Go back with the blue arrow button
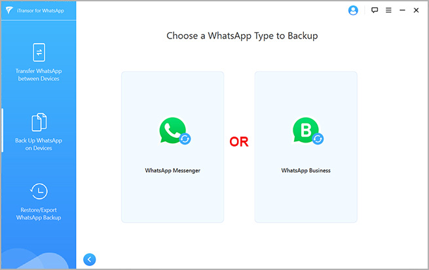 90,260
